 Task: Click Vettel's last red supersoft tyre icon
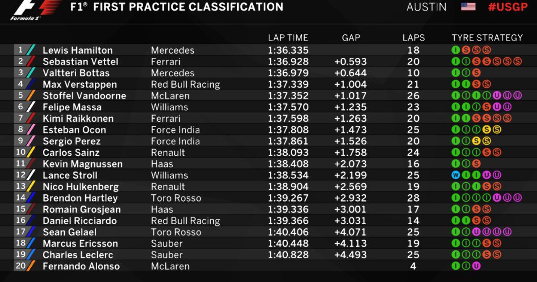(517, 61)
